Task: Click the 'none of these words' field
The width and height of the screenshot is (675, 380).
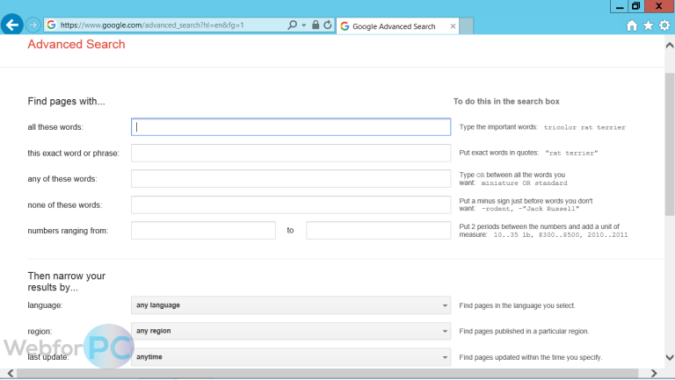Action: click(x=291, y=204)
